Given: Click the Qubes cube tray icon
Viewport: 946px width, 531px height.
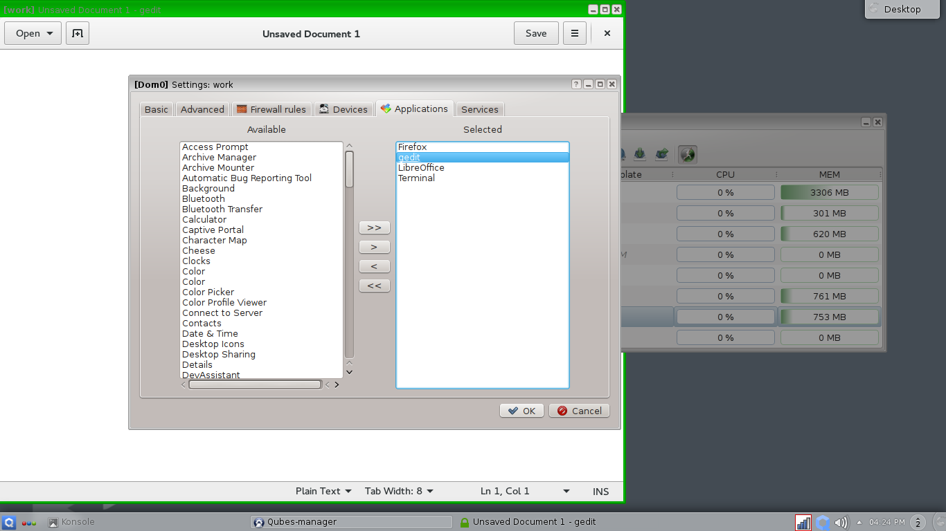Looking at the screenshot, I should click(x=823, y=523).
